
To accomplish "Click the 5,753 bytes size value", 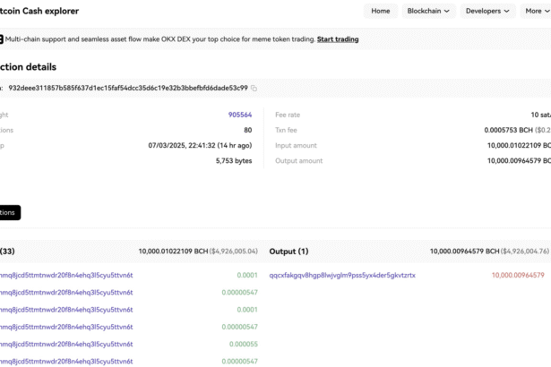I will pyautogui.click(x=233, y=161).
